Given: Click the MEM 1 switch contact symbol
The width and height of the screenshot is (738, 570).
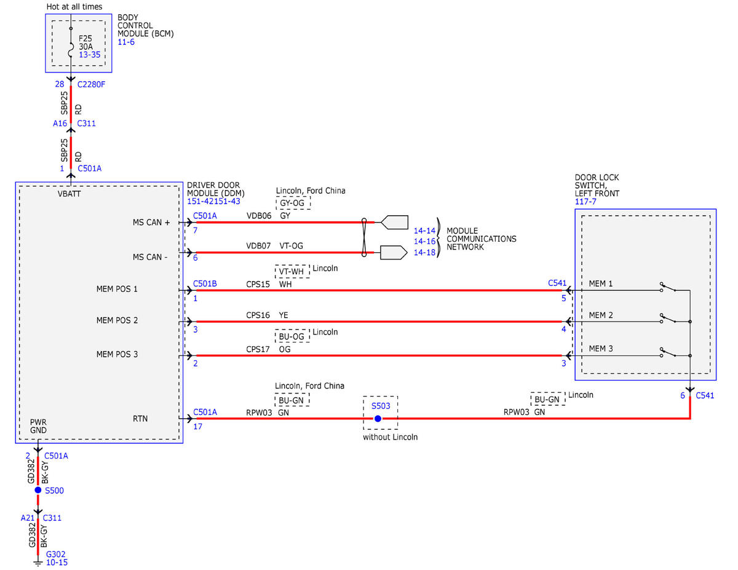Looking at the screenshot, I should [668, 287].
